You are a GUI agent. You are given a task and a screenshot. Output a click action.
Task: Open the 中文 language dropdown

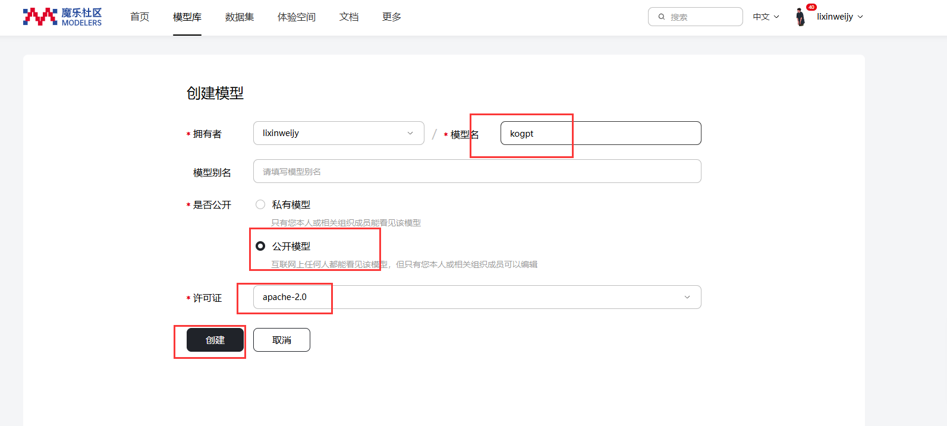pyautogui.click(x=766, y=17)
